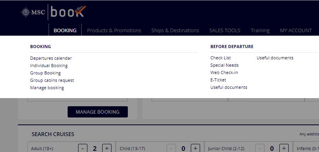Viewport: 319px width, 152px height.
Task: Go to Special Needs page
Action: (x=225, y=65)
